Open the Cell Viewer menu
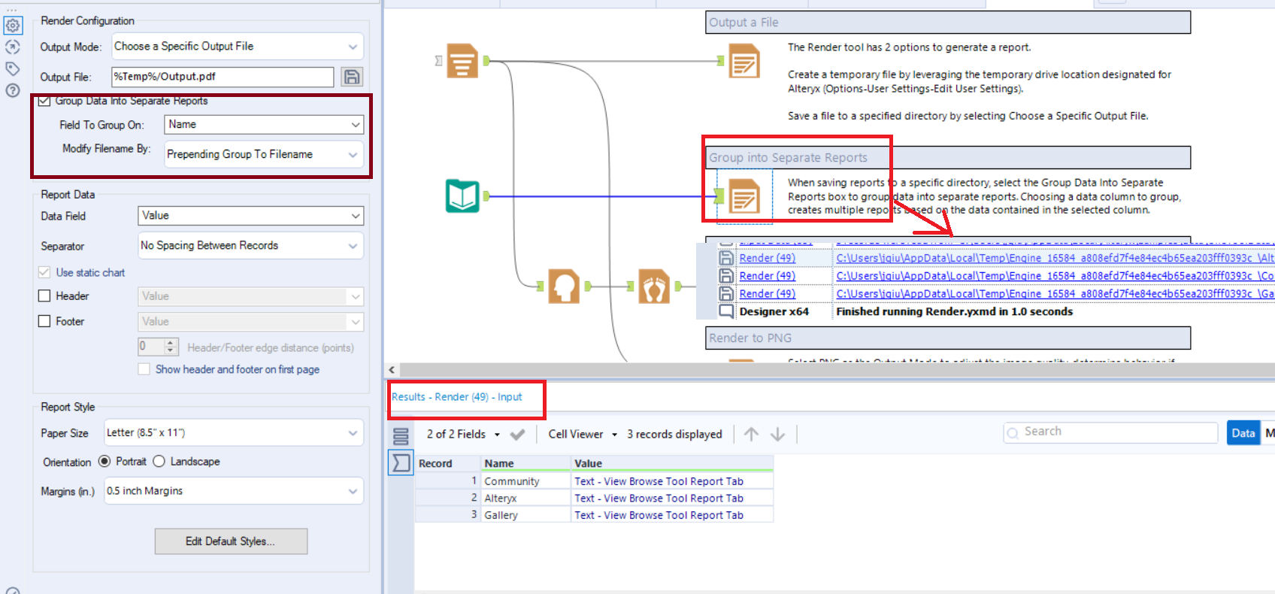 pos(583,435)
